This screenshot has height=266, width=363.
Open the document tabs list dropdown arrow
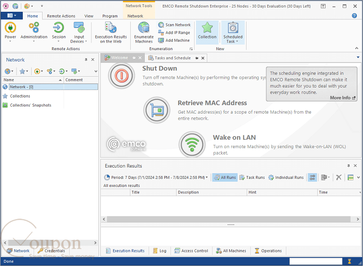click(x=358, y=57)
